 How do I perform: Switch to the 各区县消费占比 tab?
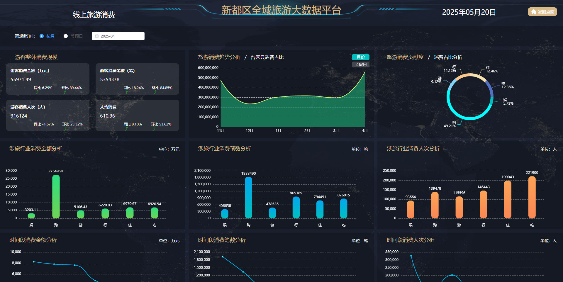[267, 57]
